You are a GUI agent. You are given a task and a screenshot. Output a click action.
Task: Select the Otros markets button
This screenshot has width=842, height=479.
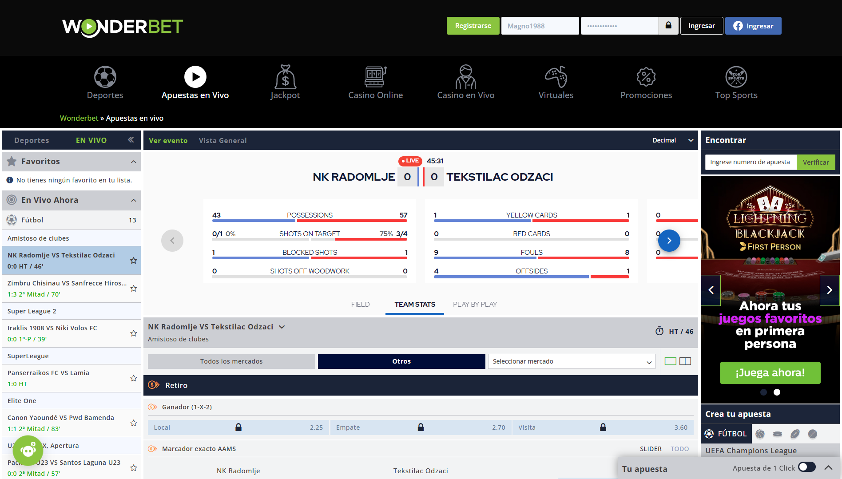(401, 361)
